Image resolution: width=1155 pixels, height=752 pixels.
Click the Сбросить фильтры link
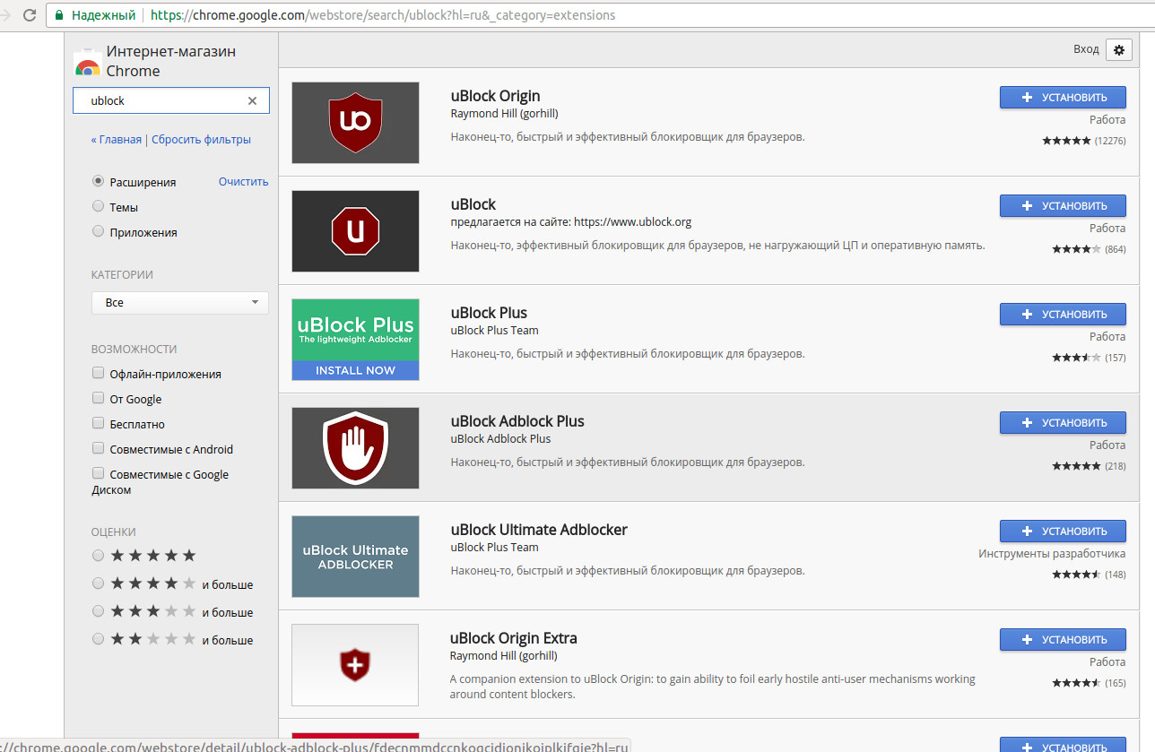(x=201, y=140)
